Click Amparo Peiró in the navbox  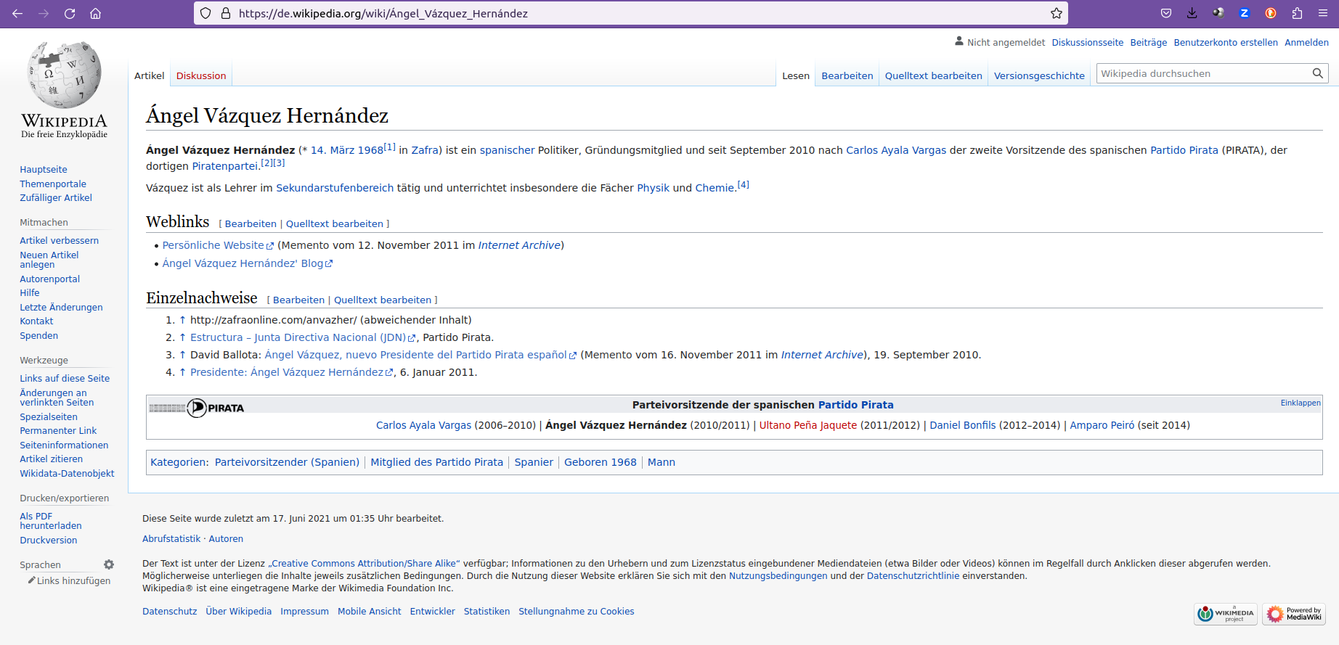pos(1102,425)
